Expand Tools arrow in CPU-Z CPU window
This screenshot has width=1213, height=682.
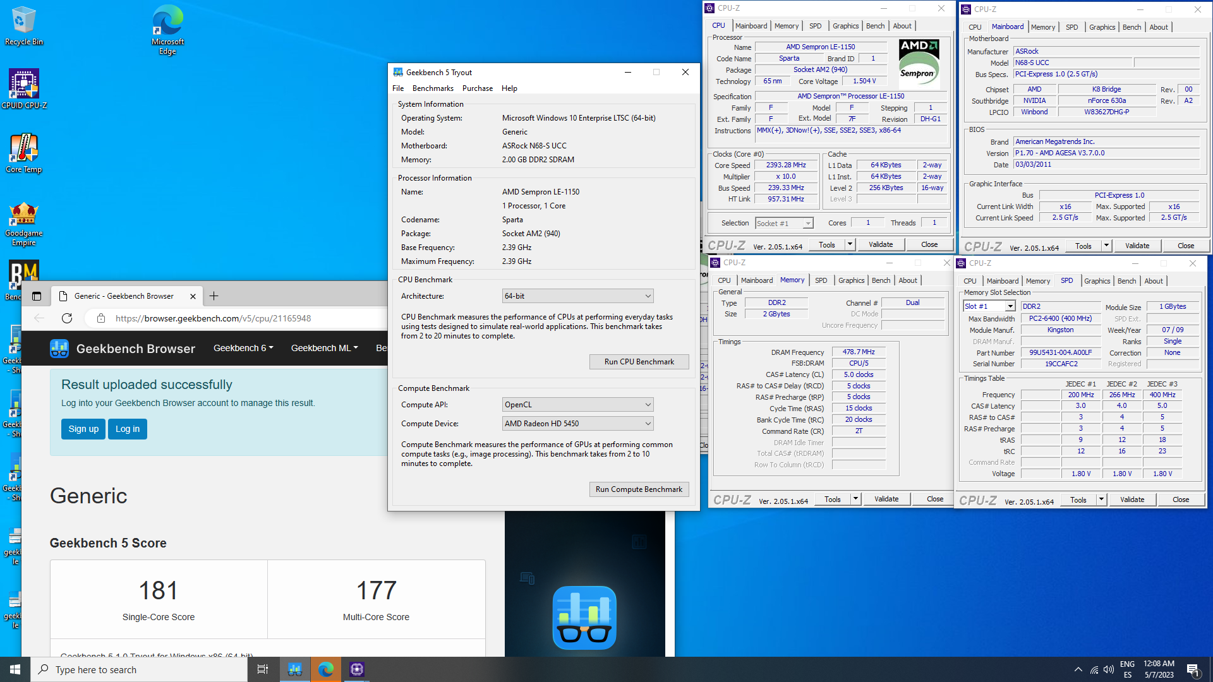click(x=850, y=244)
